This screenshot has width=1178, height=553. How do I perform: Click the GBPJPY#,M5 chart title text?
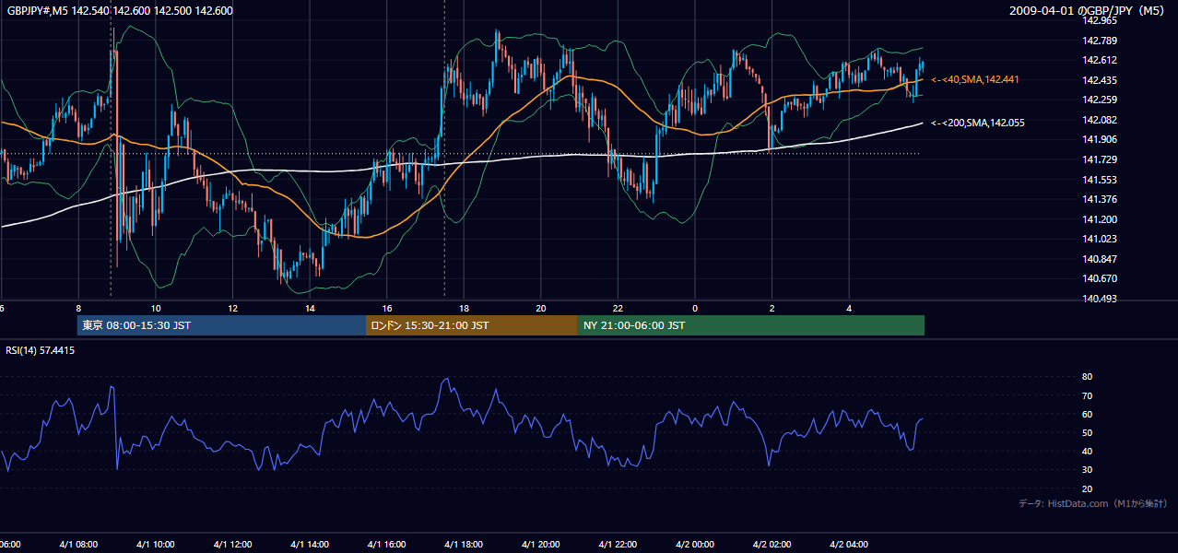tap(118, 10)
